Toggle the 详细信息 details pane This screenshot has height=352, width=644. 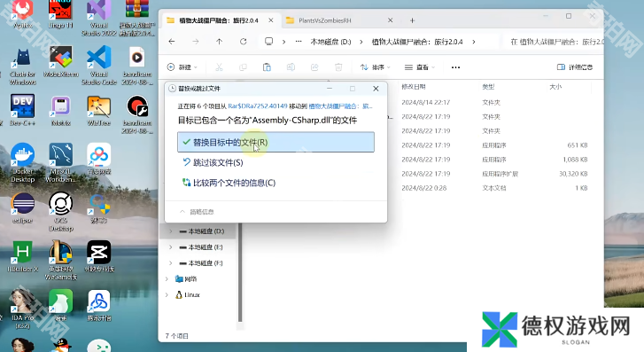click(575, 67)
